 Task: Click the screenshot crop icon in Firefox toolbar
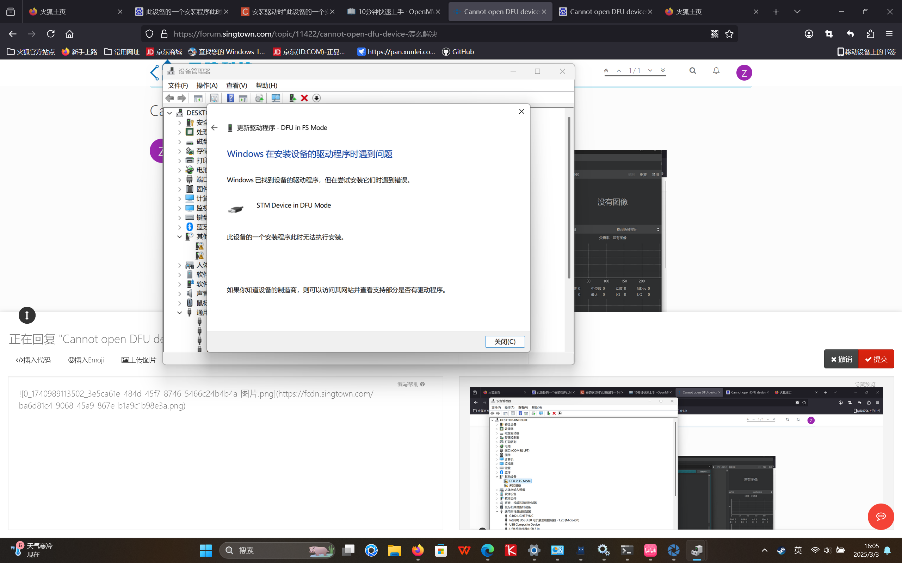pyautogui.click(x=829, y=34)
